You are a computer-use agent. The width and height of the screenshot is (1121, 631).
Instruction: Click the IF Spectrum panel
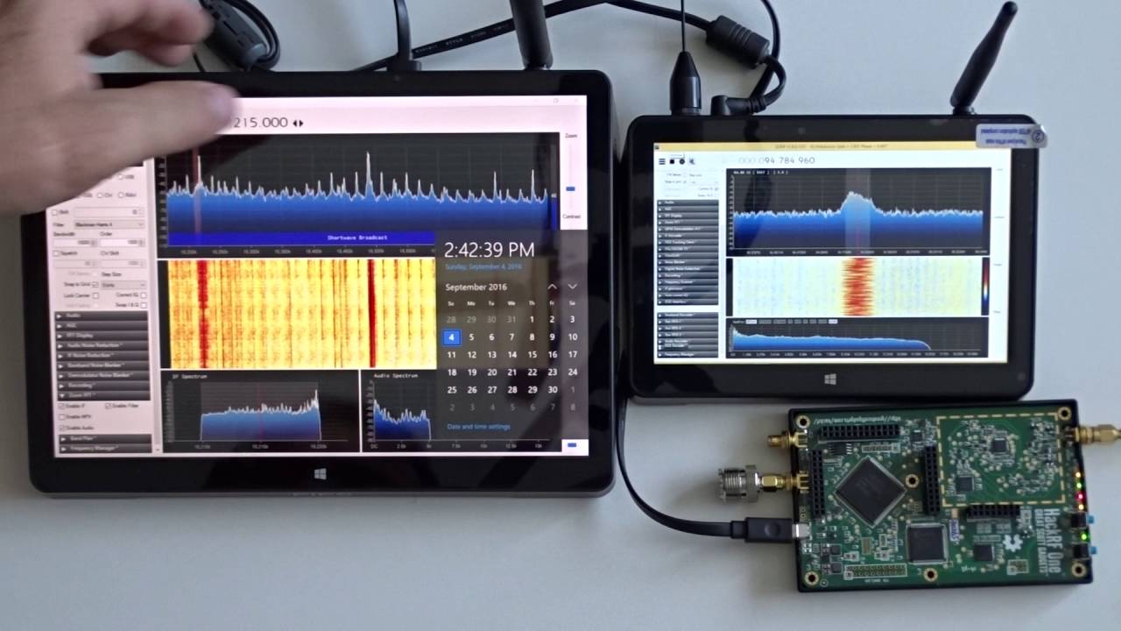tap(259, 411)
